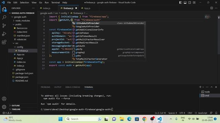Image resolution: width=220 pixels, height=123 pixels.
Task: Create a new terminal with plus icon
Action: tap(200, 87)
